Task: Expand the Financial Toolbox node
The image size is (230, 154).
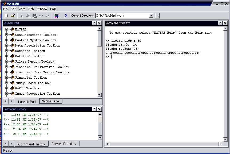Action: (x=6, y=78)
